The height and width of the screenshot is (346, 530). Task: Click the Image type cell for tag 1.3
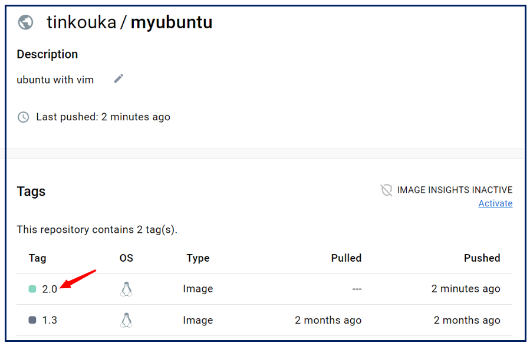pyautogui.click(x=197, y=320)
